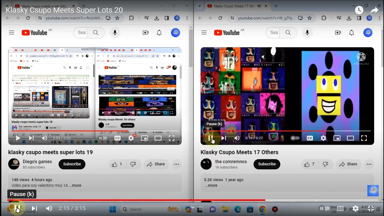Pause the outer video with Pause button
Viewport: 384px width, 216px height.
click(17, 208)
